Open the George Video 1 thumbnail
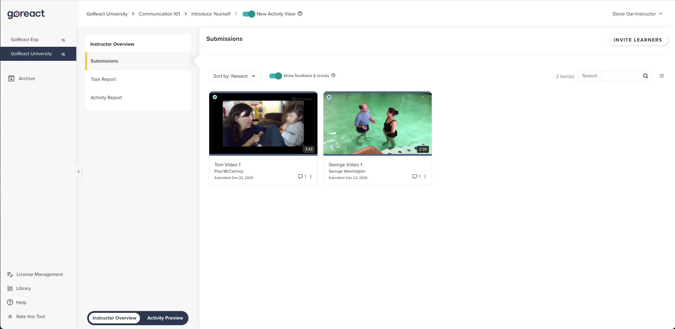Image resolution: width=675 pixels, height=329 pixels. [377, 123]
